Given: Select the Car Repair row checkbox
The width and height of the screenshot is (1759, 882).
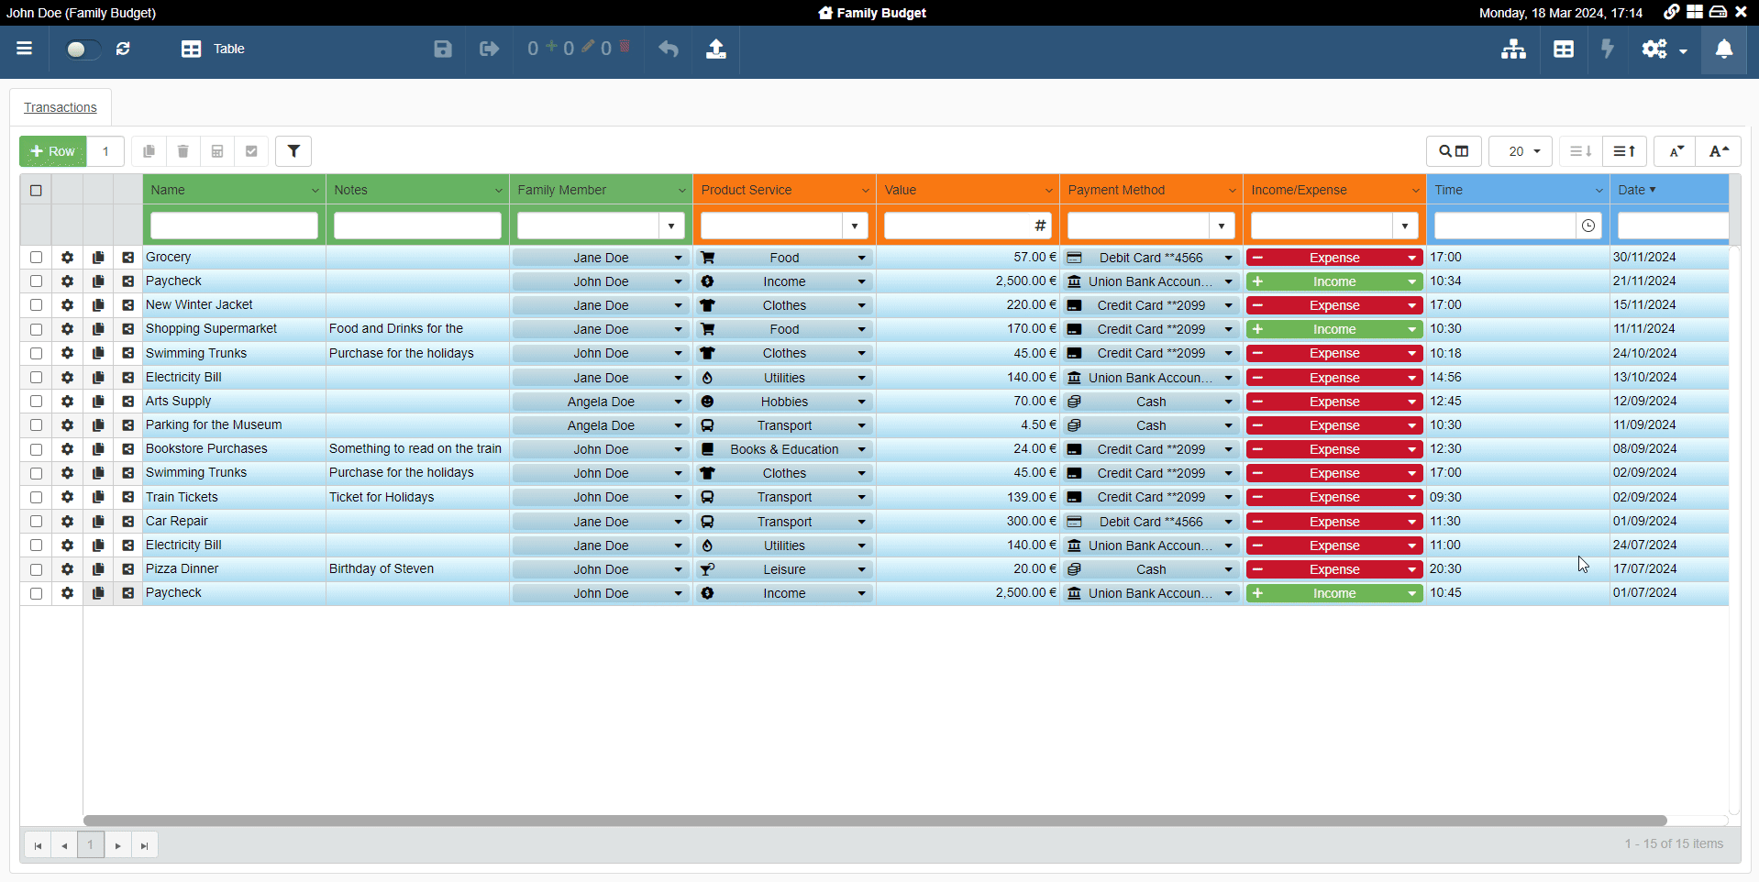Looking at the screenshot, I should click(x=36, y=522).
